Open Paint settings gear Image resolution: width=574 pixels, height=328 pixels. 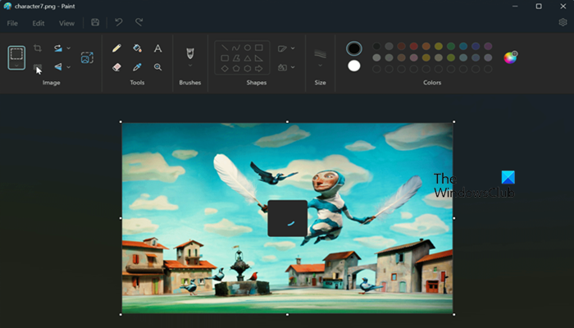click(x=563, y=22)
